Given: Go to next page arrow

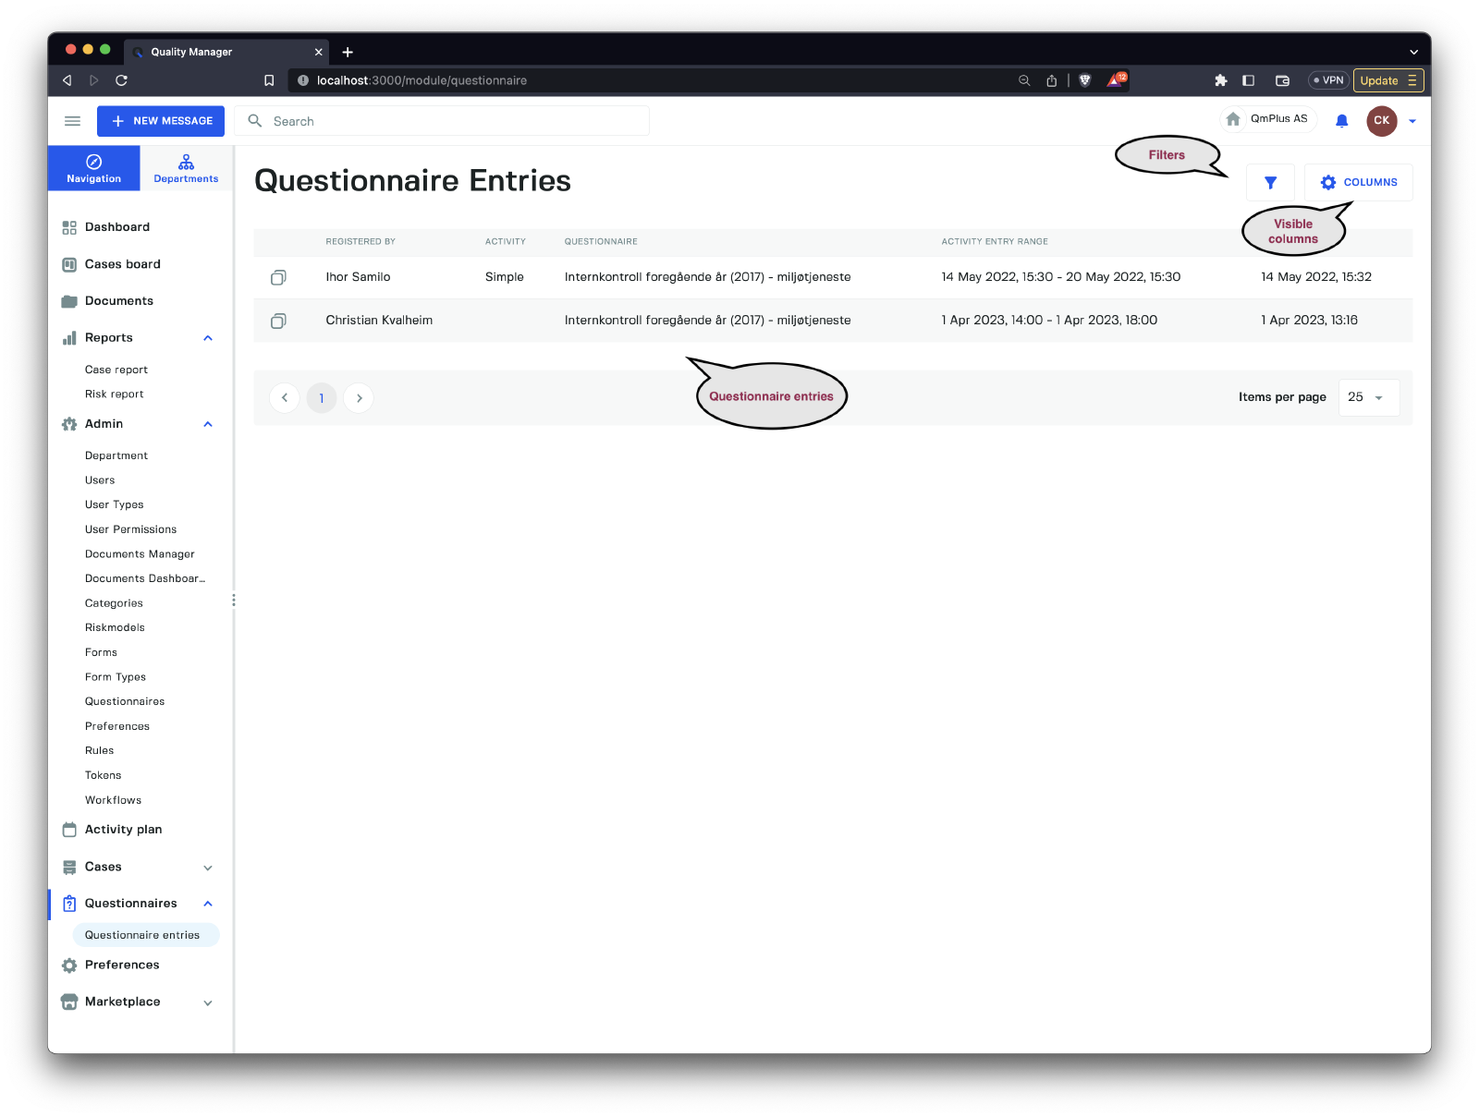Looking at the screenshot, I should [359, 398].
